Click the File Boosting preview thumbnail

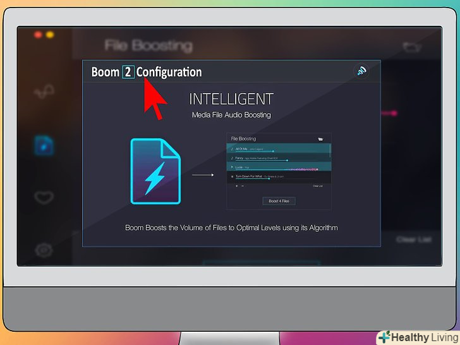279,171
